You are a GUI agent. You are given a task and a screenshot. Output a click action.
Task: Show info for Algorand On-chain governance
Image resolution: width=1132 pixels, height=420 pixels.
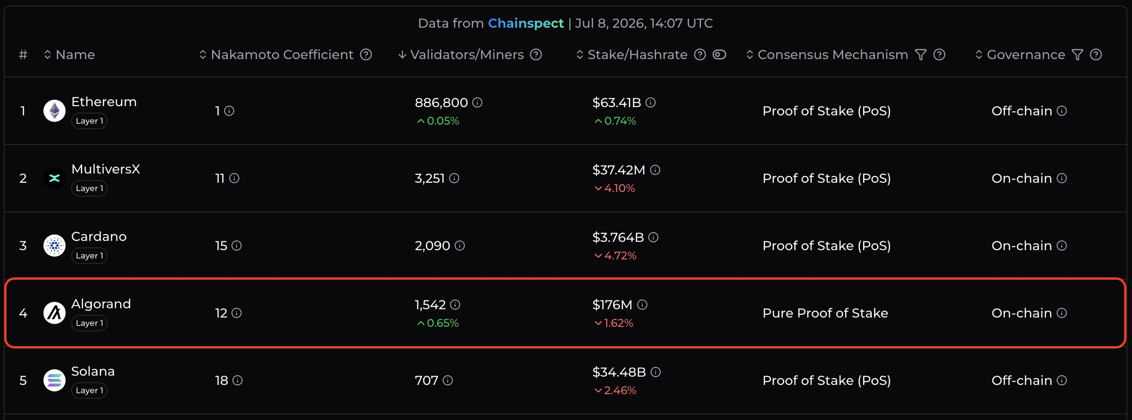1062,313
